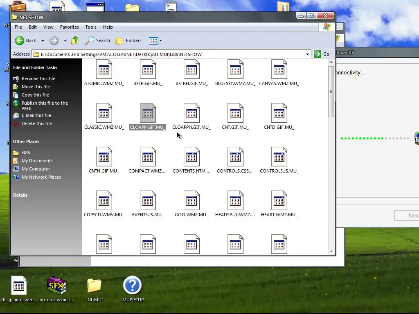Click the Address bar path field
Image resolution: width=419 pixels, height=314 pixels.
(x=171, y=54)
